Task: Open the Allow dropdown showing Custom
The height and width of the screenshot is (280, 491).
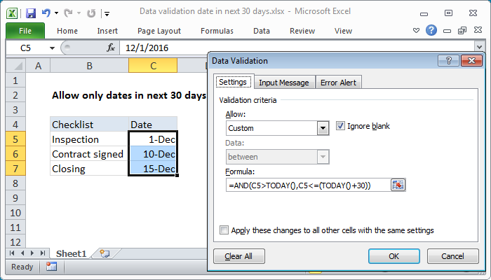Action: click(323, 128)
